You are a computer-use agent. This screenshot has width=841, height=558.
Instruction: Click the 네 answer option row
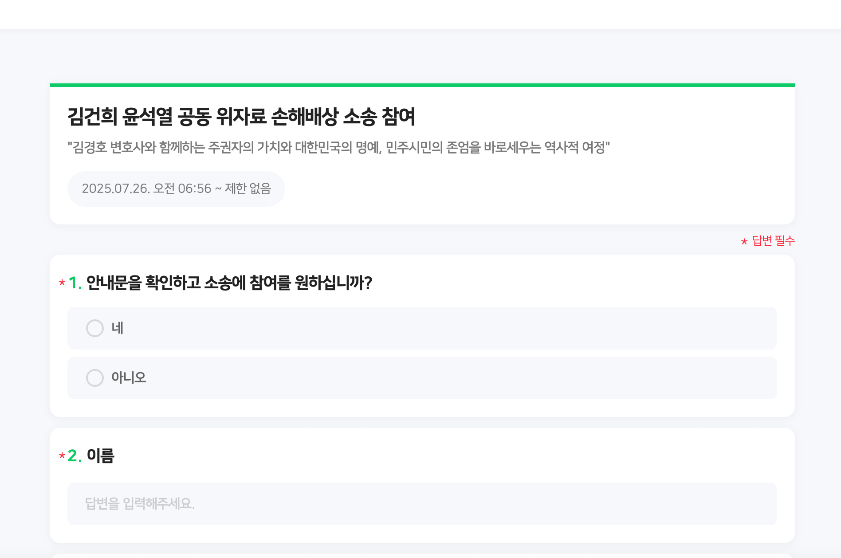click(421, 328)
